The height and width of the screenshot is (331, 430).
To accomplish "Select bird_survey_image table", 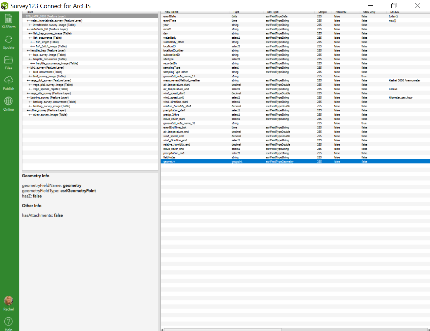I will tap(49, 76).
